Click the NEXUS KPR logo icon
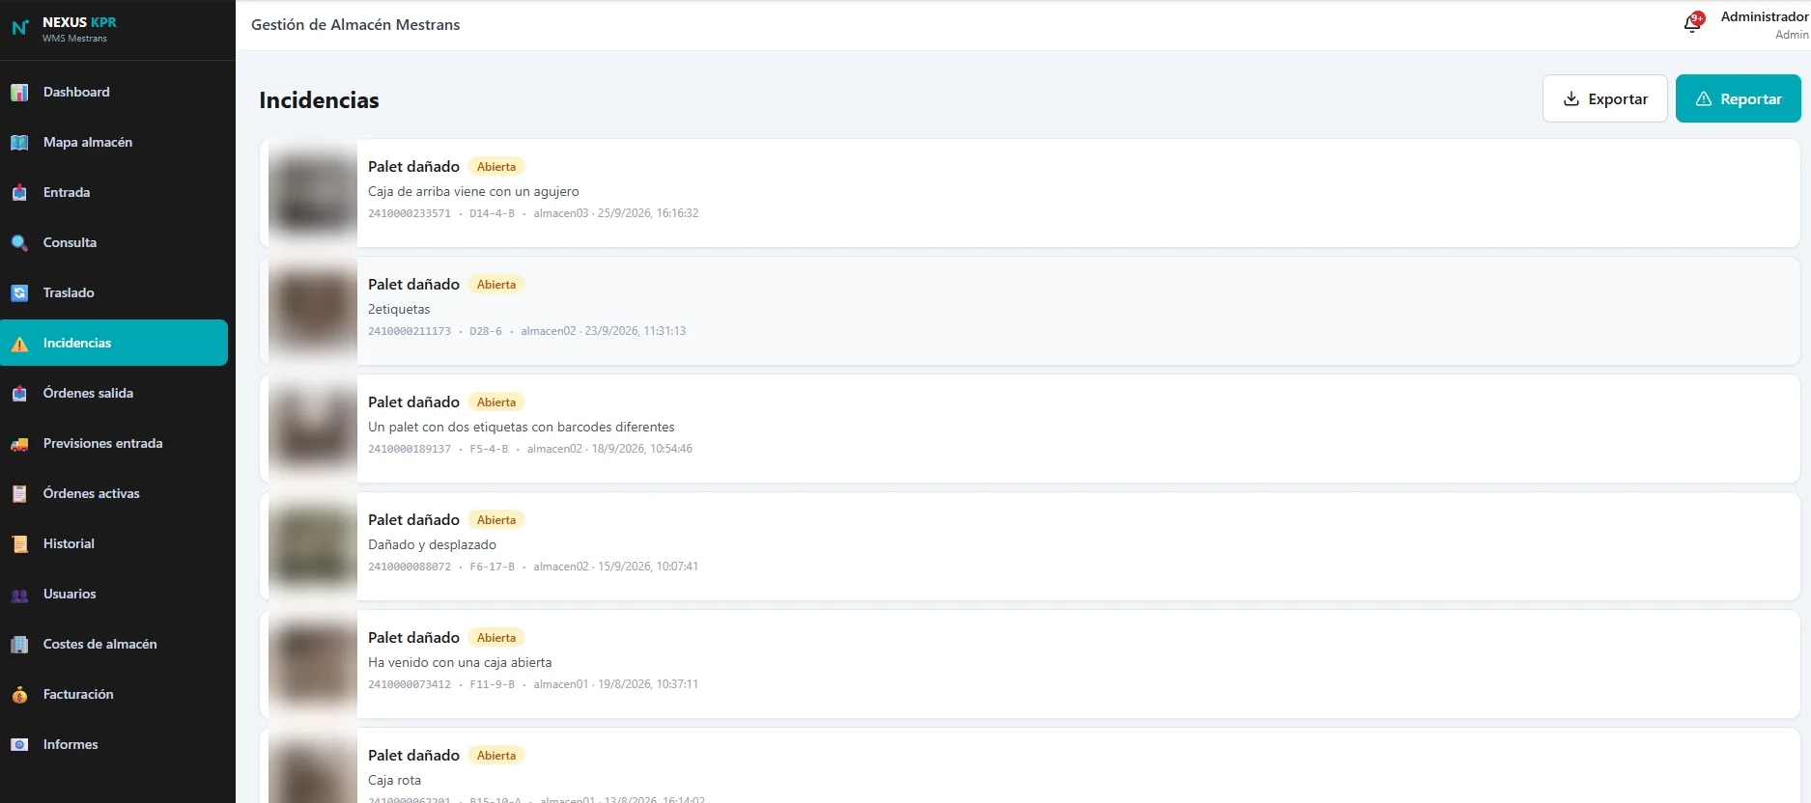Screen dimensions: 1811x803 [x=19, y=28]
